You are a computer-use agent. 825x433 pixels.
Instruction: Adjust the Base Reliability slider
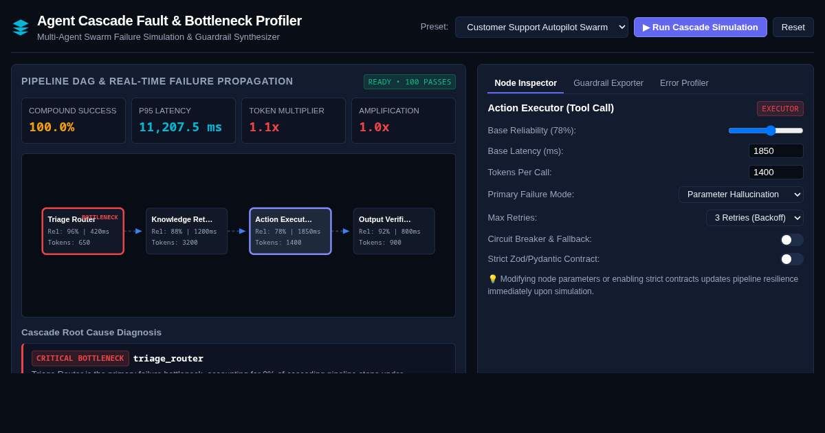point(766,131)
